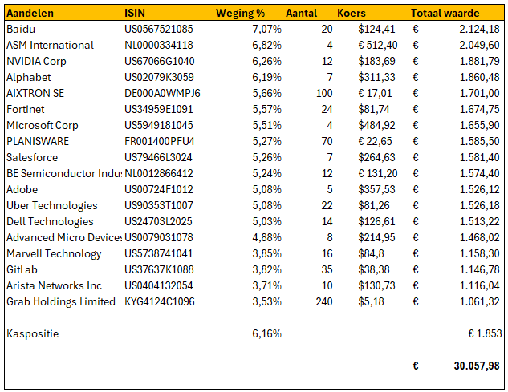Click the Weging % header cell
The height and width of the screenshot is (392, 508).
pyautogui.click(x=240, y=14)
